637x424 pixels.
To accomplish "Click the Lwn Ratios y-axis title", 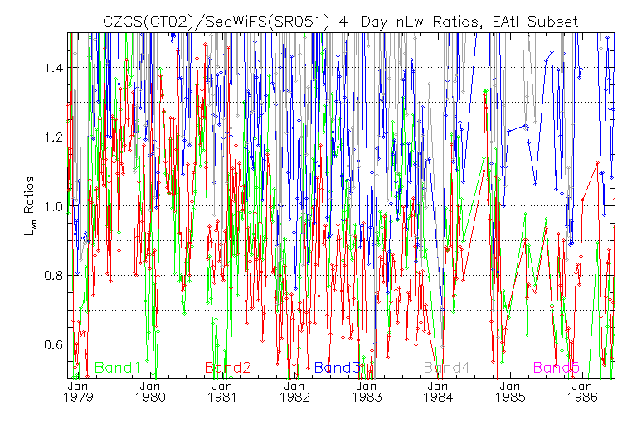I will 29,206.
